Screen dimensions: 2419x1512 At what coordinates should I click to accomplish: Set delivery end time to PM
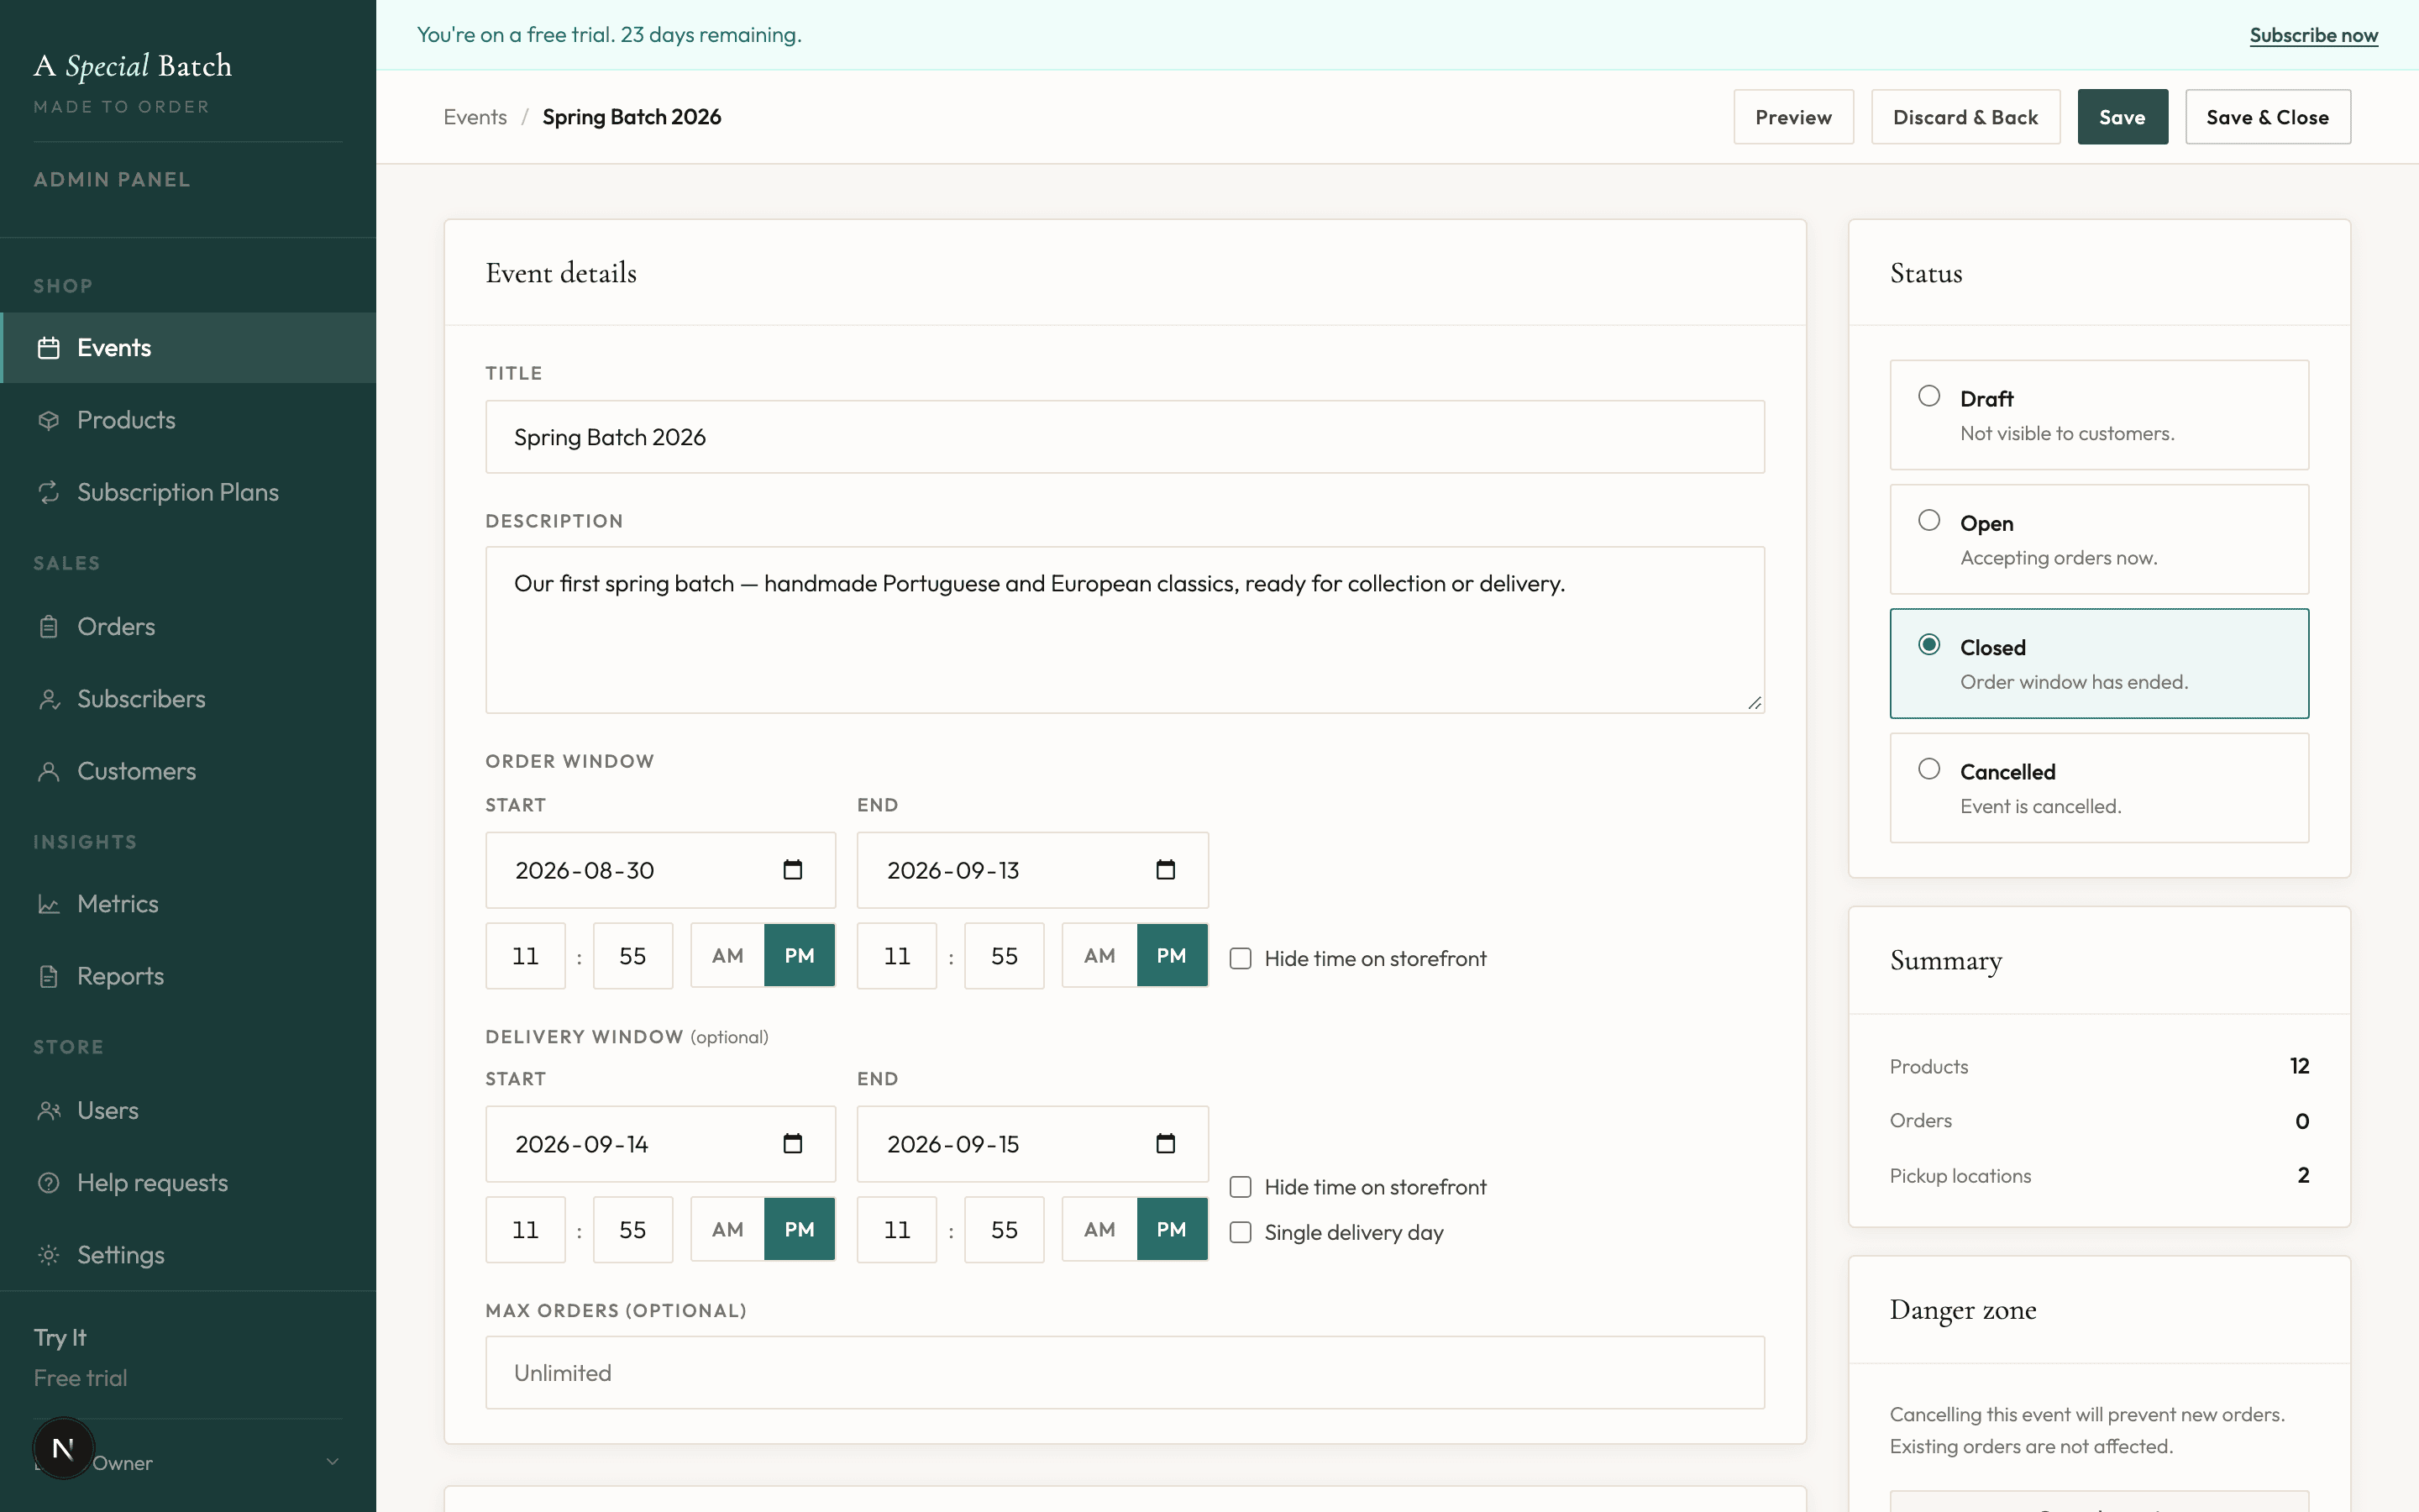(1172, 1229)
